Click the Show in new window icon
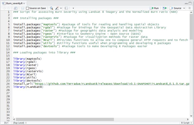This screenshot has height=125, width=194. 16,8
